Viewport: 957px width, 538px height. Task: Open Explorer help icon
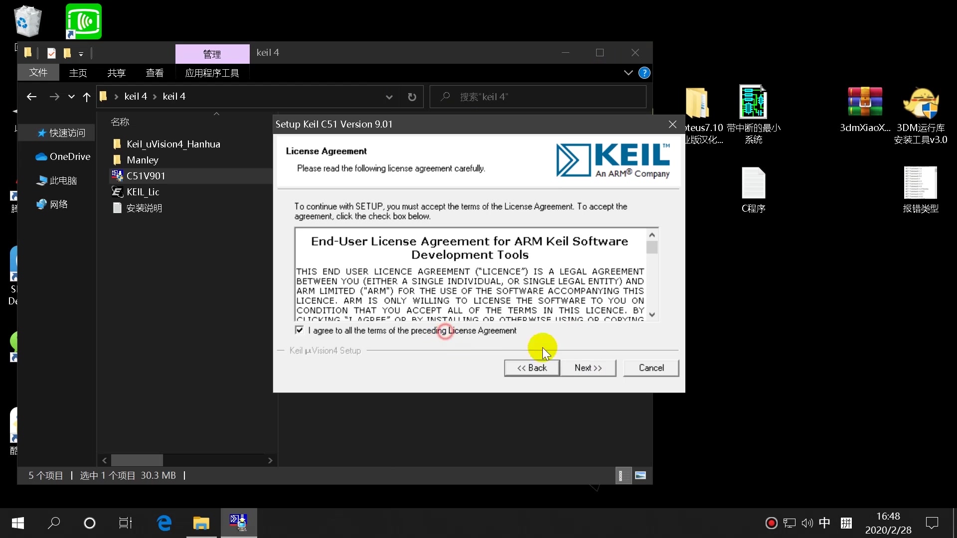pos(644,73)
